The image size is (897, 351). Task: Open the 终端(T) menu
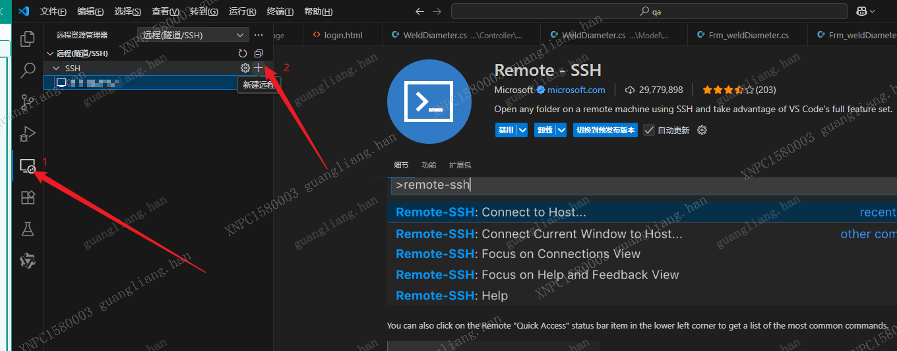(280, 11)
